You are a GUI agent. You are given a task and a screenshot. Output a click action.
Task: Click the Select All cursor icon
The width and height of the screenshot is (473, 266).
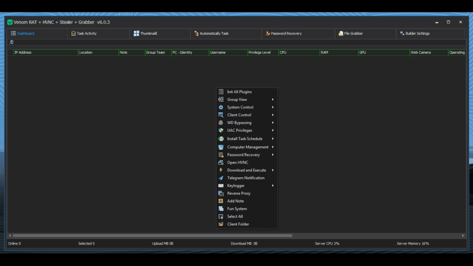click(x=221, y=217)
